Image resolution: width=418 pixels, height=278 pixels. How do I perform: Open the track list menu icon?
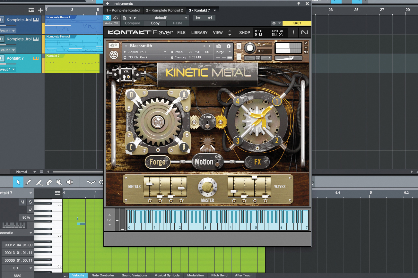[x=31, y=10]
